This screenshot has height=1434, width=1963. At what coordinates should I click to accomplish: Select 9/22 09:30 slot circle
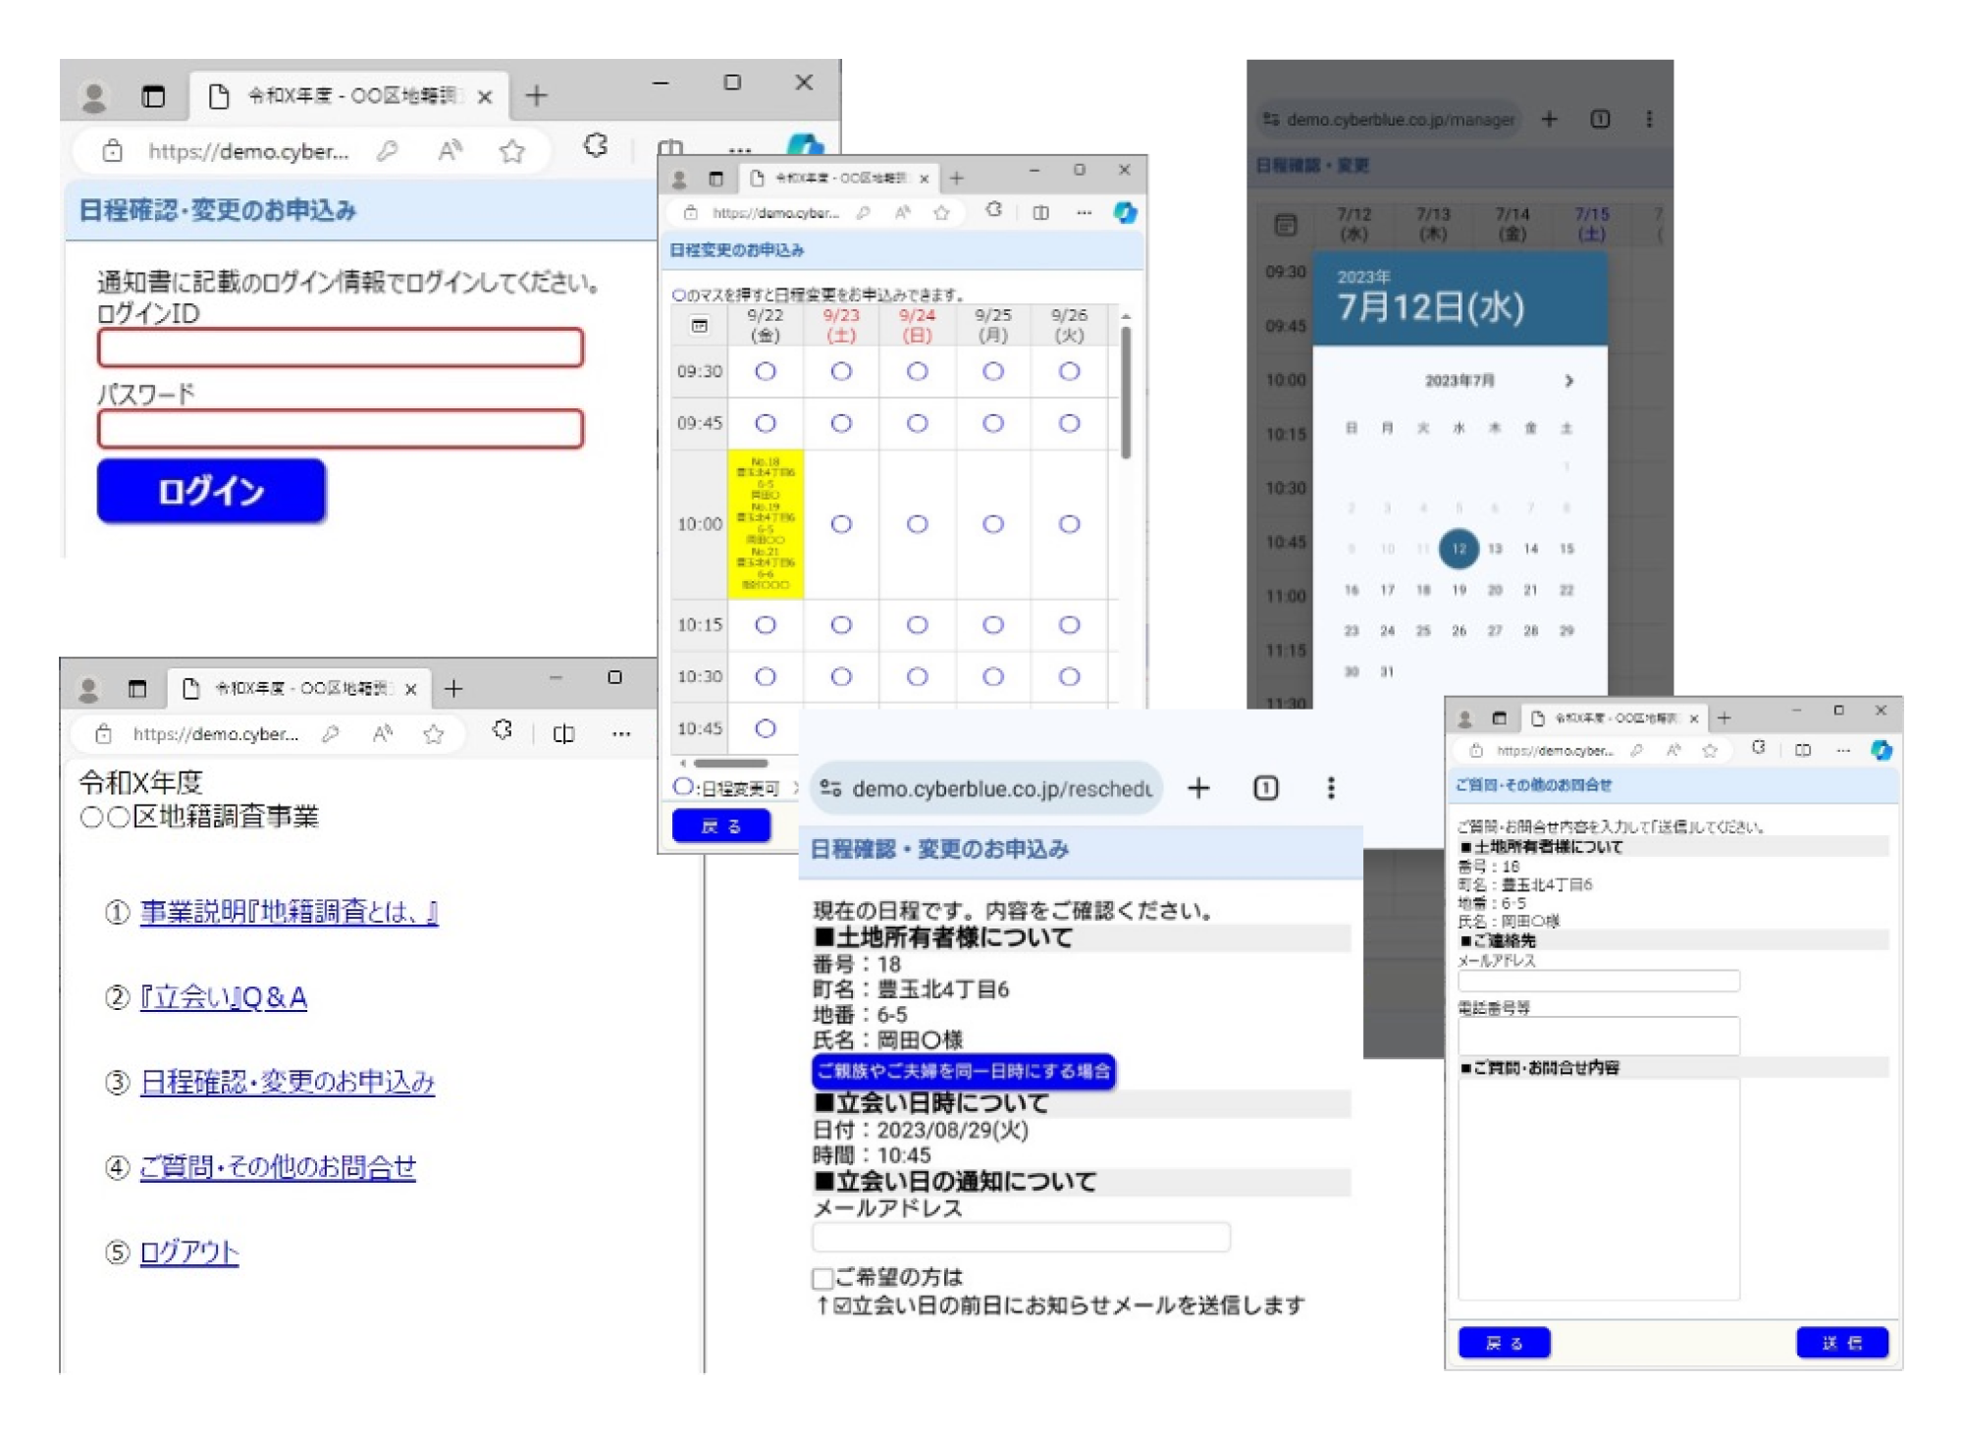tap(766, 371)
